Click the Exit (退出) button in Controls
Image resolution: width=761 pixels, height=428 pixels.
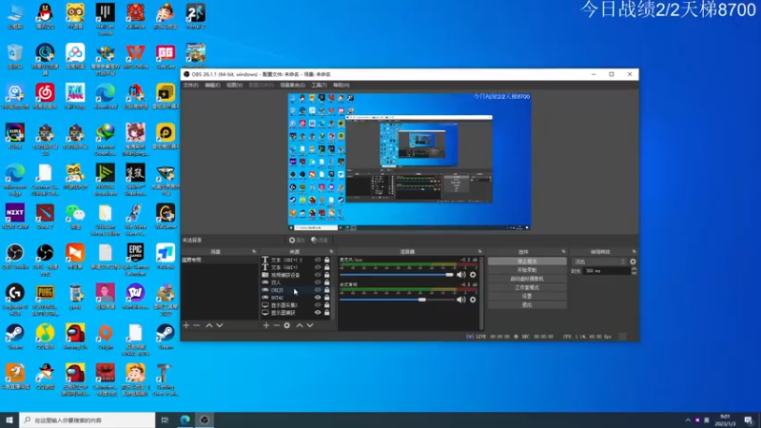527,304
